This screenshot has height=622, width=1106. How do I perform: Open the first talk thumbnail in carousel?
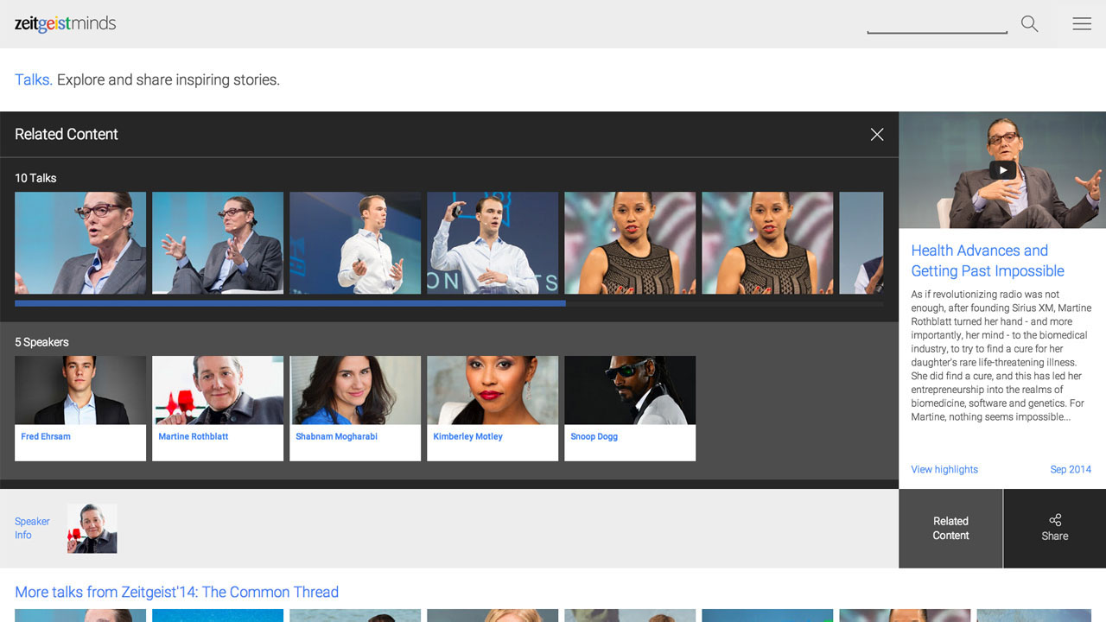click(x=80, y=243)
